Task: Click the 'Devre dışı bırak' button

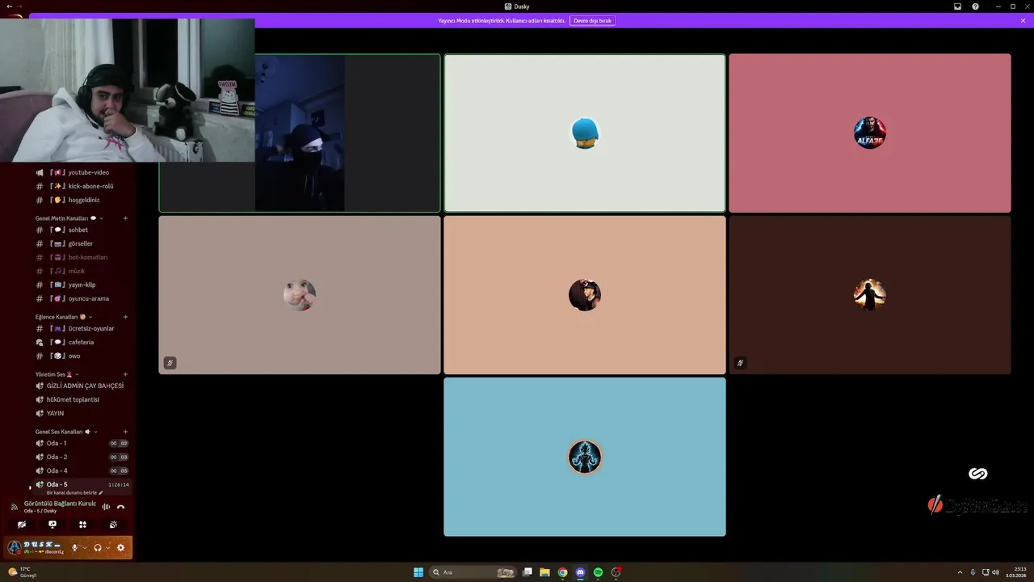Action: tap(592, 20)
